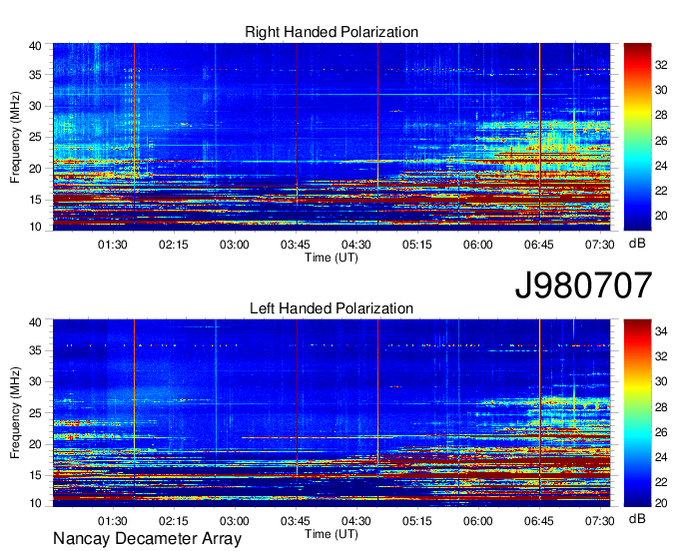Click the "Nancay Decameter Array" caption
Image resolution: width=679 pixels, height=551 pixels.
tap(147, 539)
